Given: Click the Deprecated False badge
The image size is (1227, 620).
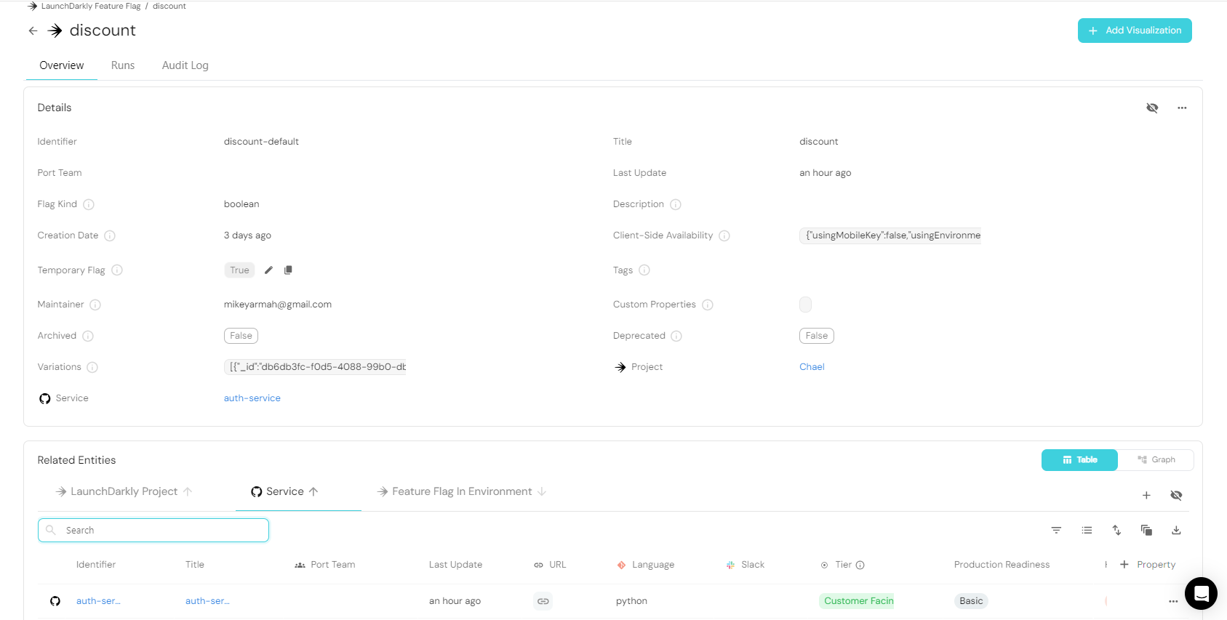Looking at the screenshot, I should tap(817, 336).
